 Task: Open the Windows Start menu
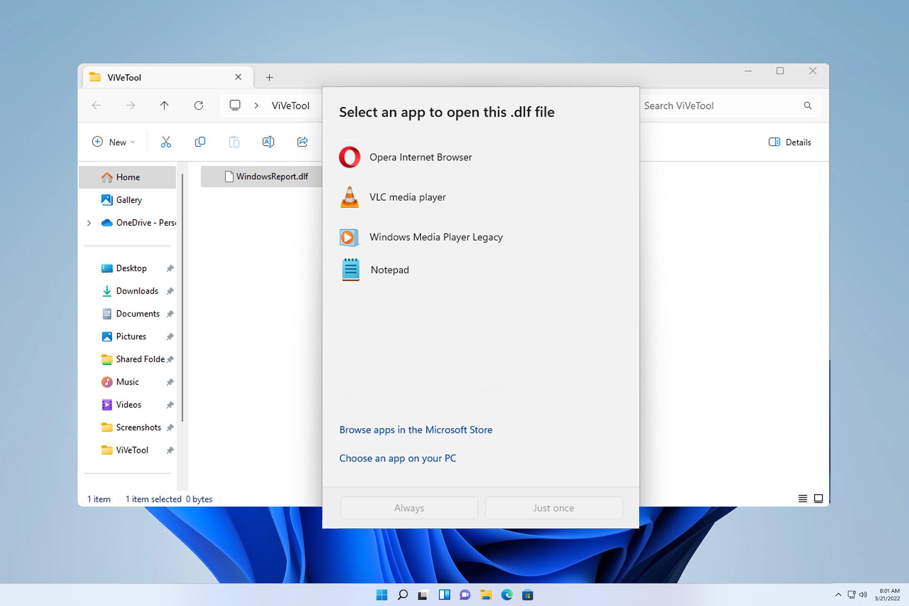[x=382, y=595]
